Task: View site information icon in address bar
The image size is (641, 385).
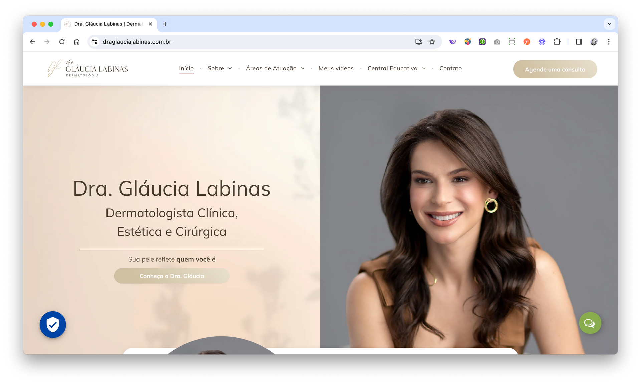Action: point(95,42)
